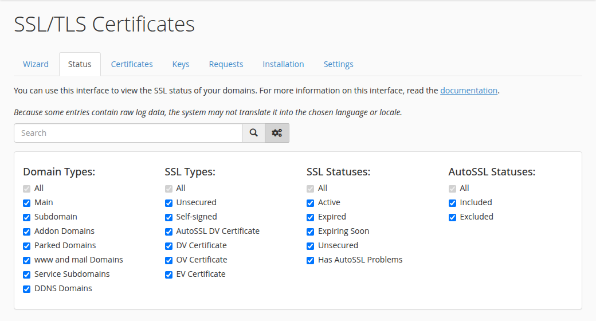Toggle the gears filter options button
Screen dimensions: 596x321
coord(277,133)
